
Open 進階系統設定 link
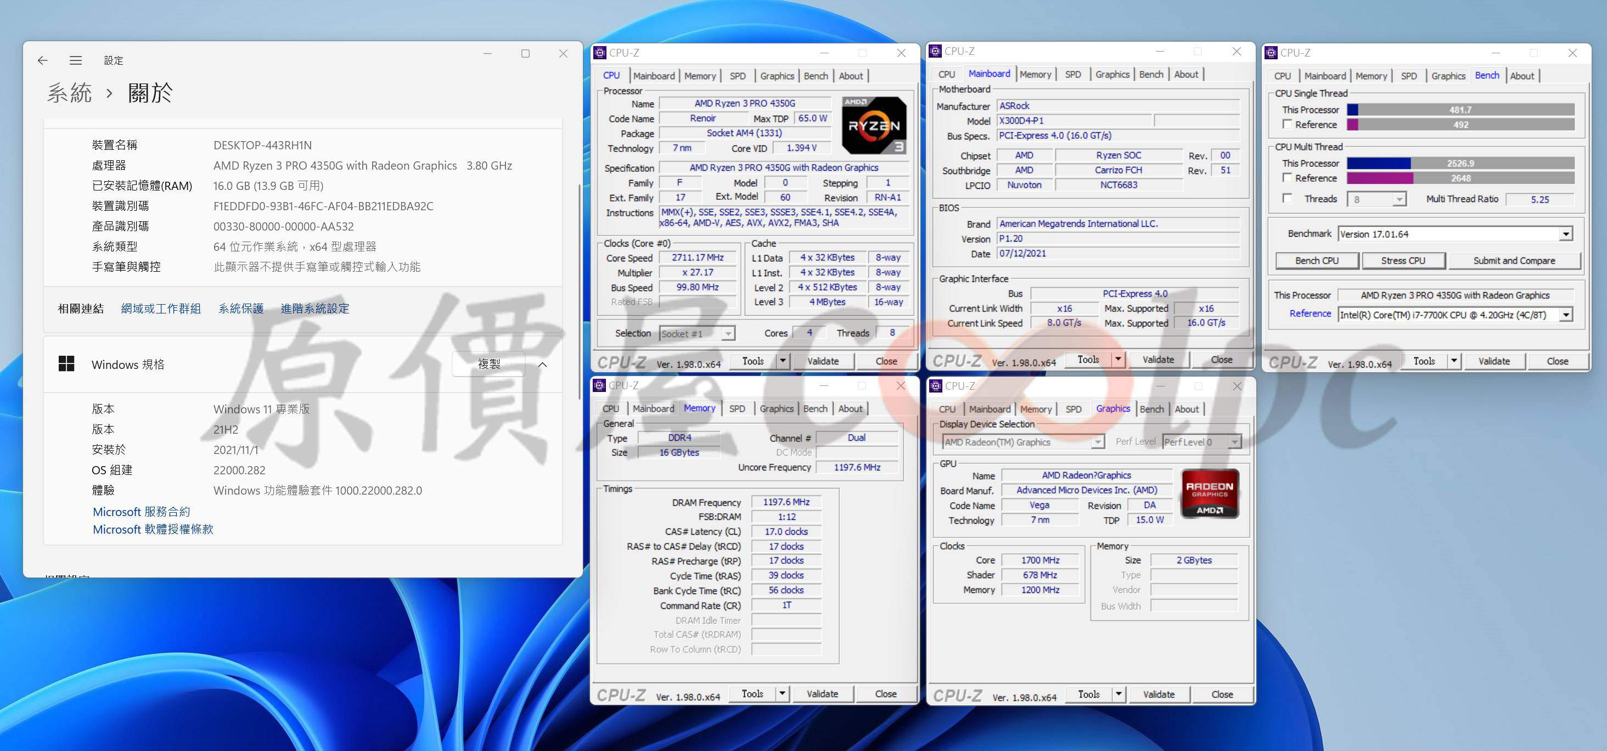[314, 308]
